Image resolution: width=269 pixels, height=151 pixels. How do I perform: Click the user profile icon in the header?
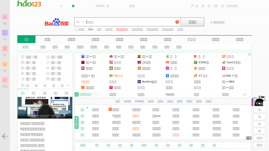pos(192,6)
